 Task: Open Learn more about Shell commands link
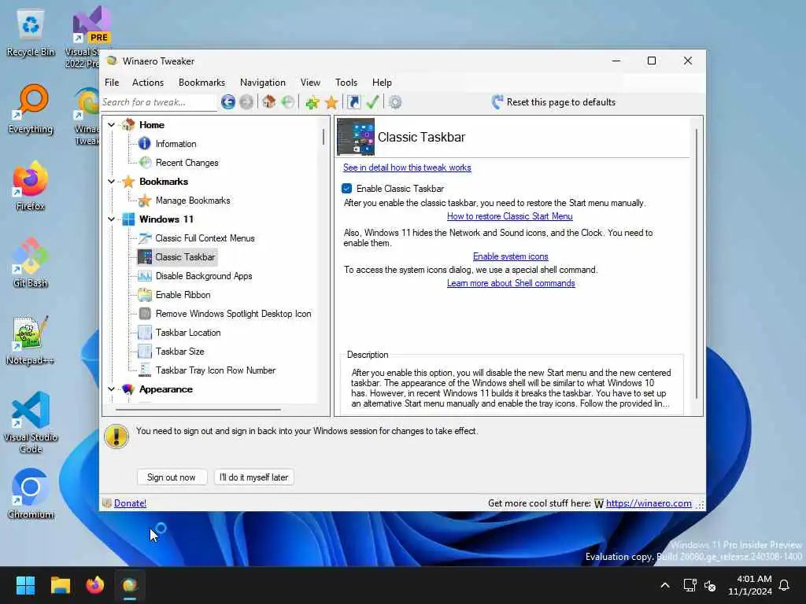pyautogui.click(x=511, y=283)
